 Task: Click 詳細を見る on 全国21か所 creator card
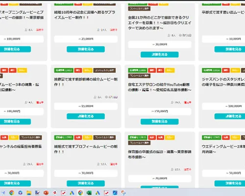pyautogui.click(x=160, y=54)
